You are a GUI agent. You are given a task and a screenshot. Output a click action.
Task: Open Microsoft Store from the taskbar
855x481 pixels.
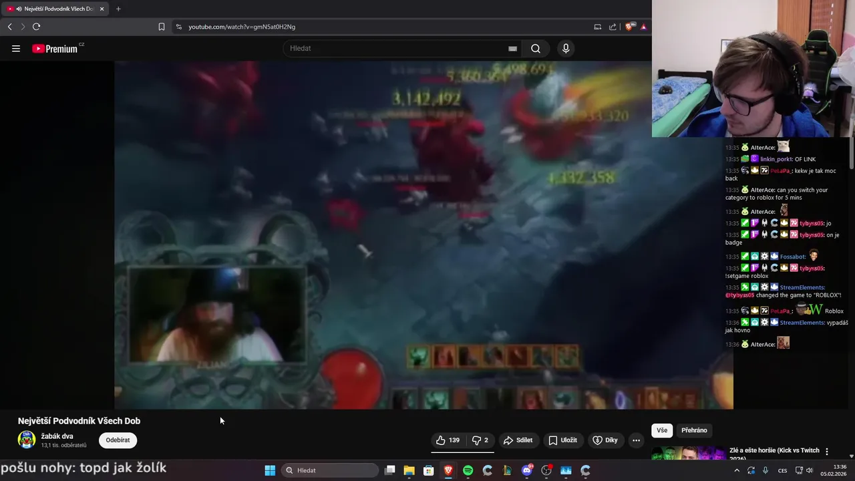pyautogui.click(x=429, y=470)
